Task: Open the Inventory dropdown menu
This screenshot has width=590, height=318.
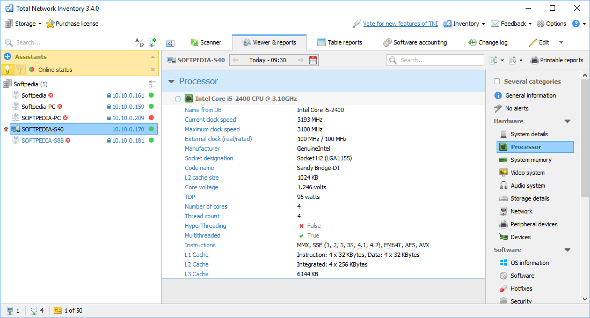Action: 464,24
